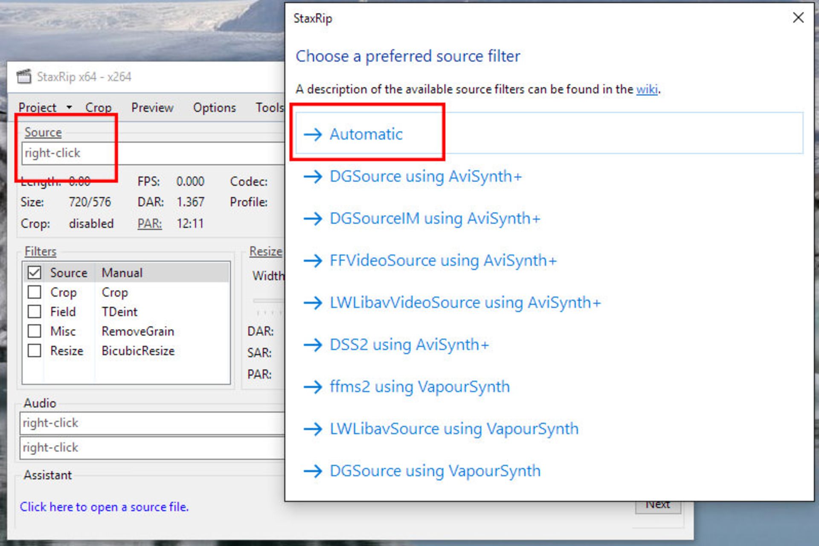Click the arrow icon beside ffms2 using VapourSynth

click(x=313, y=387)
